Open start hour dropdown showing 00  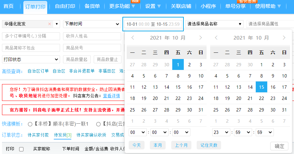[137, 132]
